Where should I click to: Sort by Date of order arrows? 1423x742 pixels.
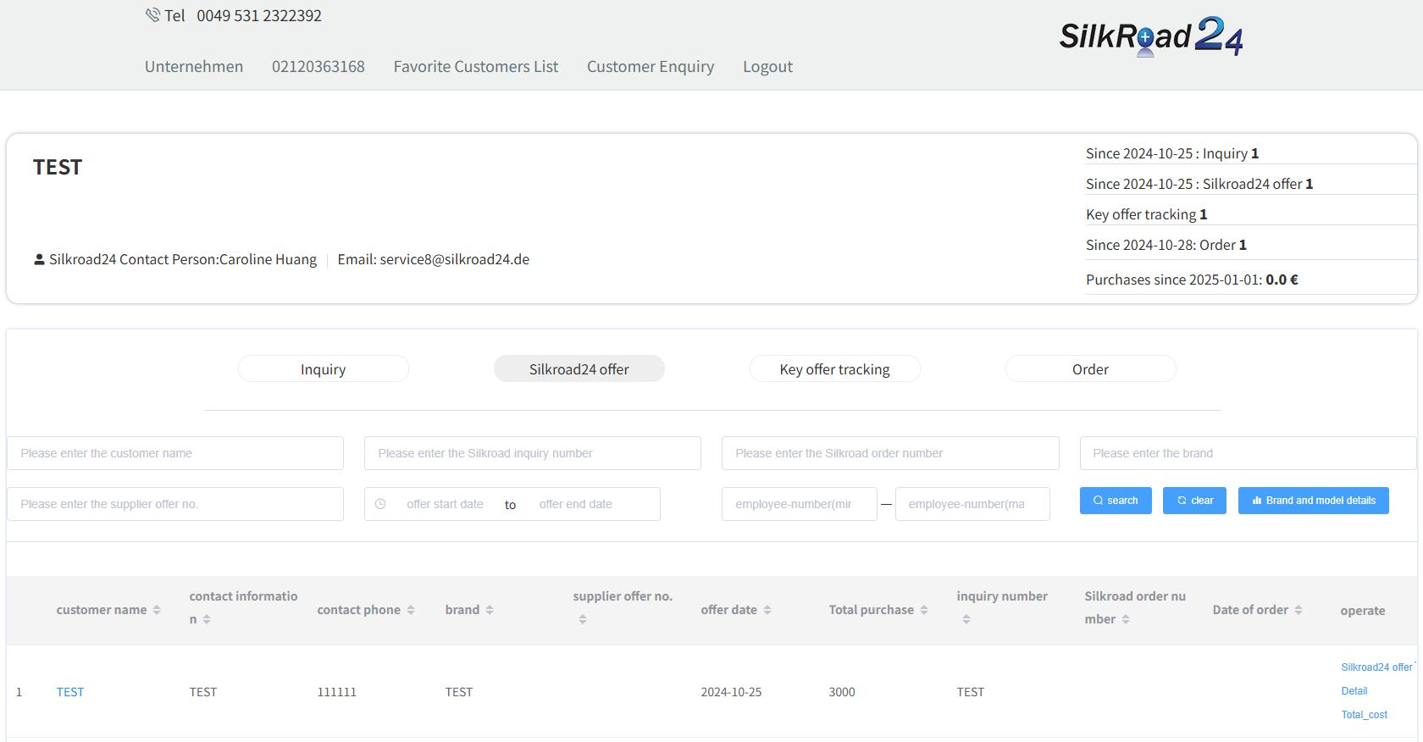tap(1298, 610)
